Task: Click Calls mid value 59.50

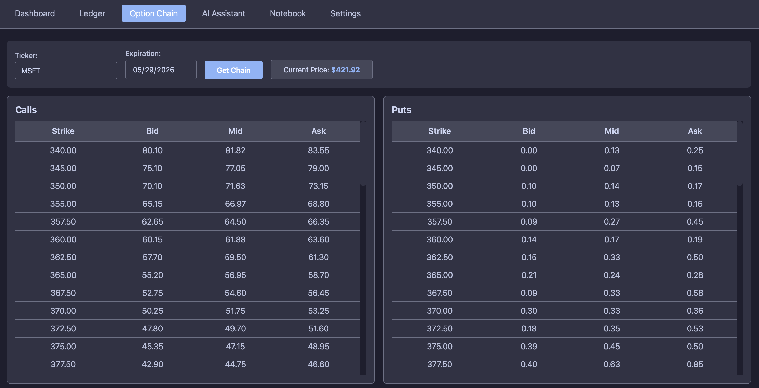Action: (x=236, y=257)
